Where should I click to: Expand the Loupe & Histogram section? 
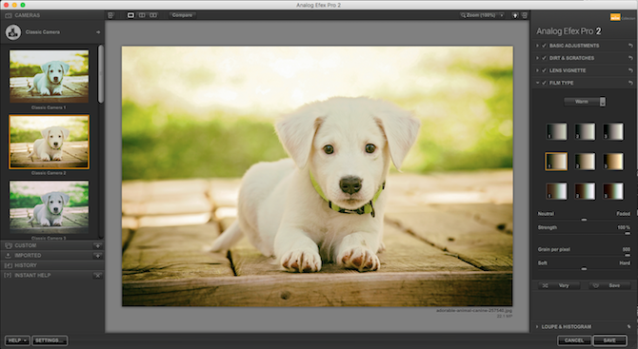pyautogui.click(x=583, y=327)
